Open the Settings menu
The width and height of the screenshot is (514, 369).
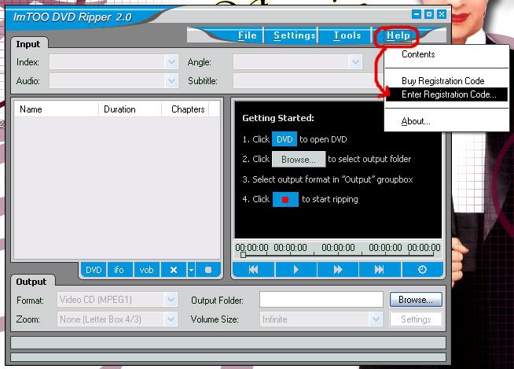tap(295, 35)
